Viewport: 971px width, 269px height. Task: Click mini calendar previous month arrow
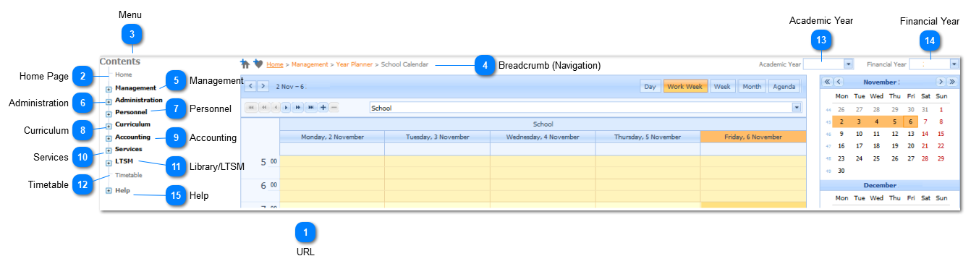pos(839,82)
